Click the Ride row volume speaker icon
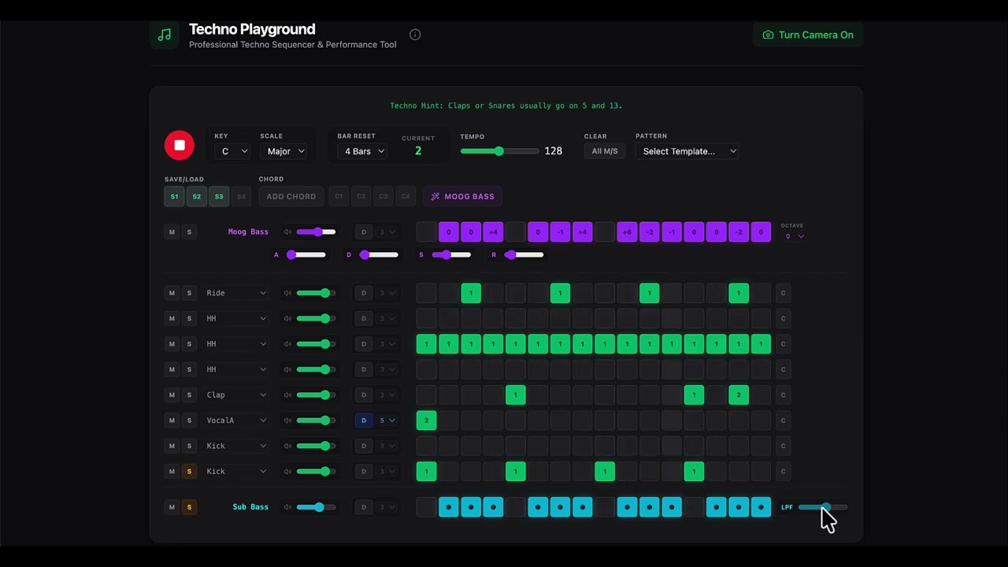The height and width of the screenshot is (567, 1008). (287, 293)
